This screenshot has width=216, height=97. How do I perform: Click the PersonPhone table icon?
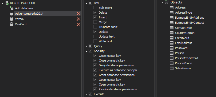[172, 63]
